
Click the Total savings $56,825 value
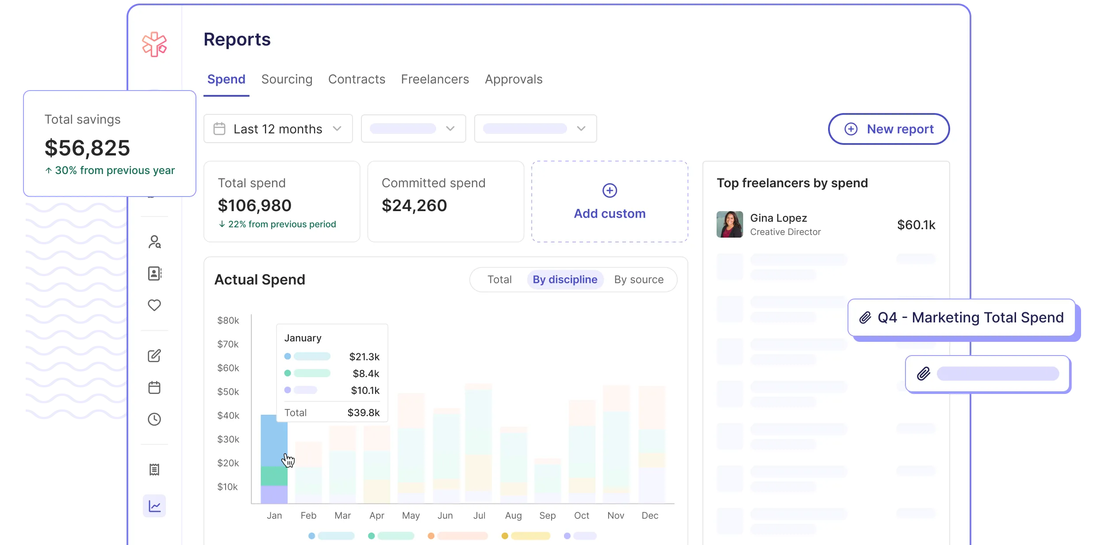(x=87, y=148)
